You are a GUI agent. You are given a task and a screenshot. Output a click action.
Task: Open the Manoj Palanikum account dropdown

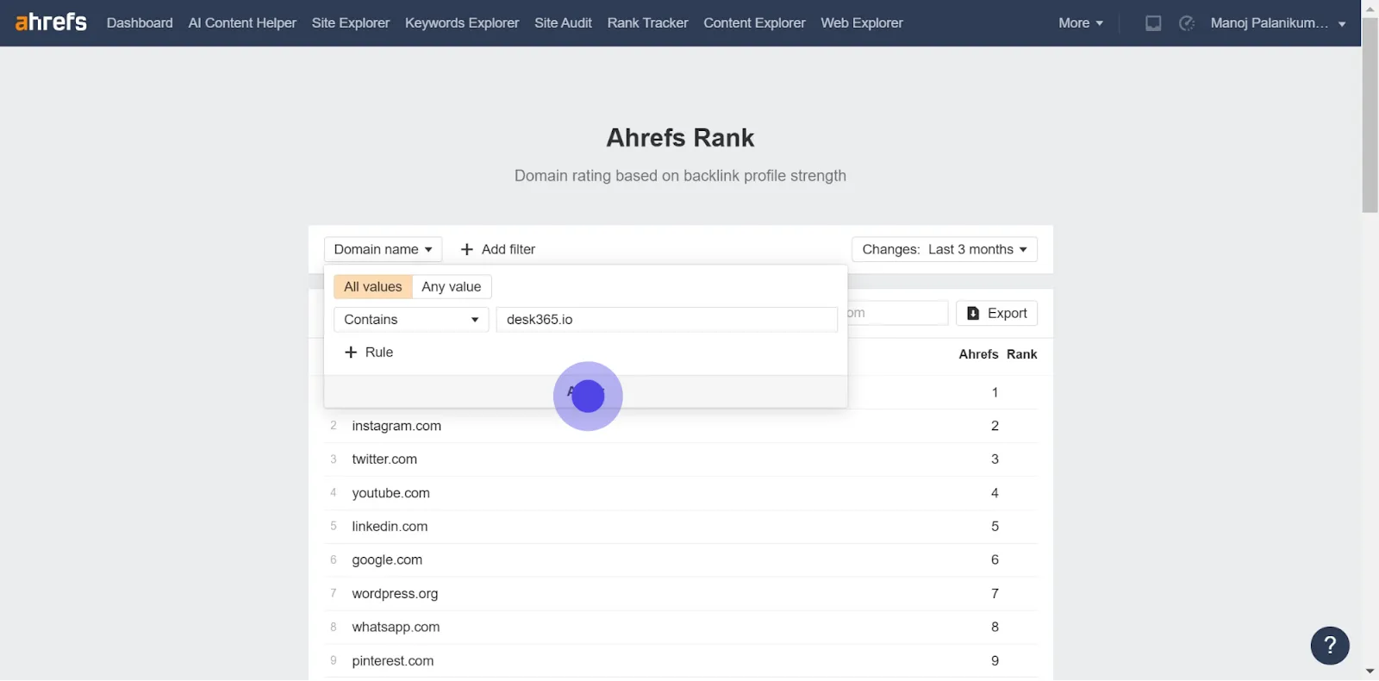coord(1278,23)
